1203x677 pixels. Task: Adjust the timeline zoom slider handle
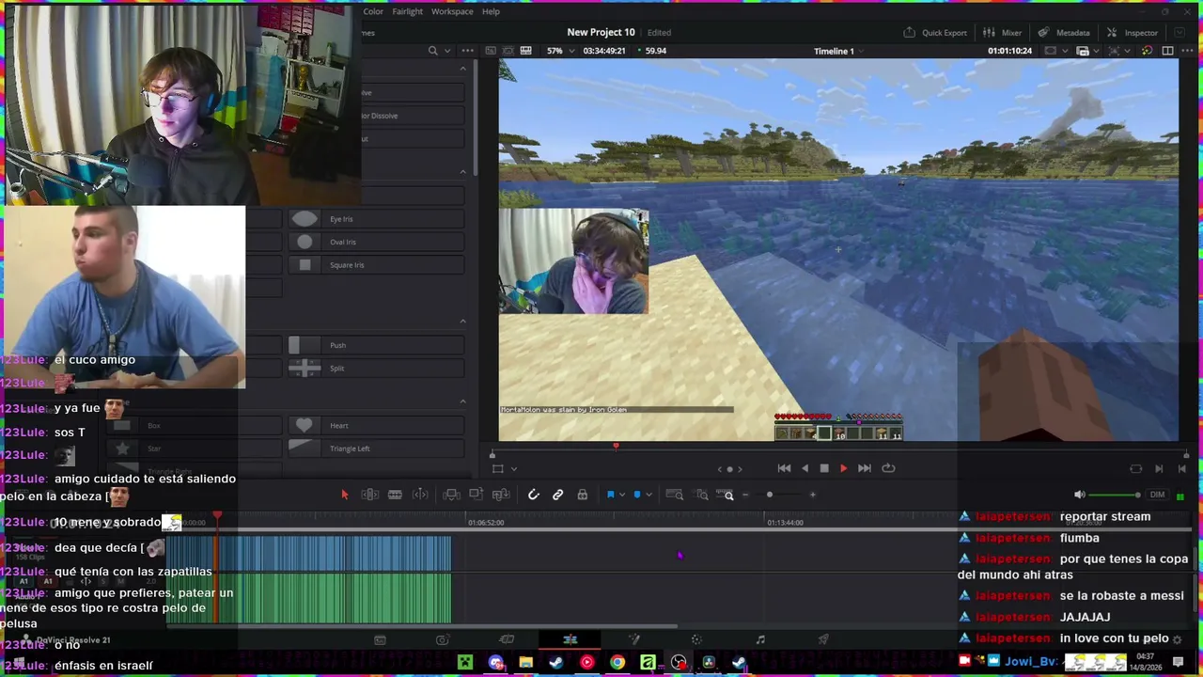tap(770, 495)
